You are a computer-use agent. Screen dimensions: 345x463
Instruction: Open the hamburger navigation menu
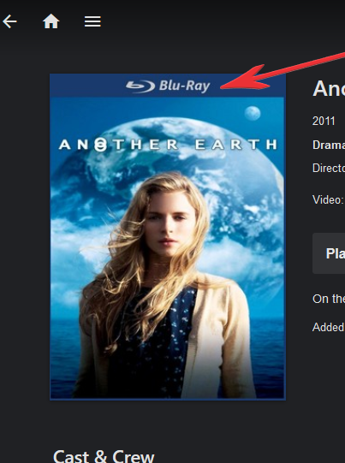click(x=92, y=22)
